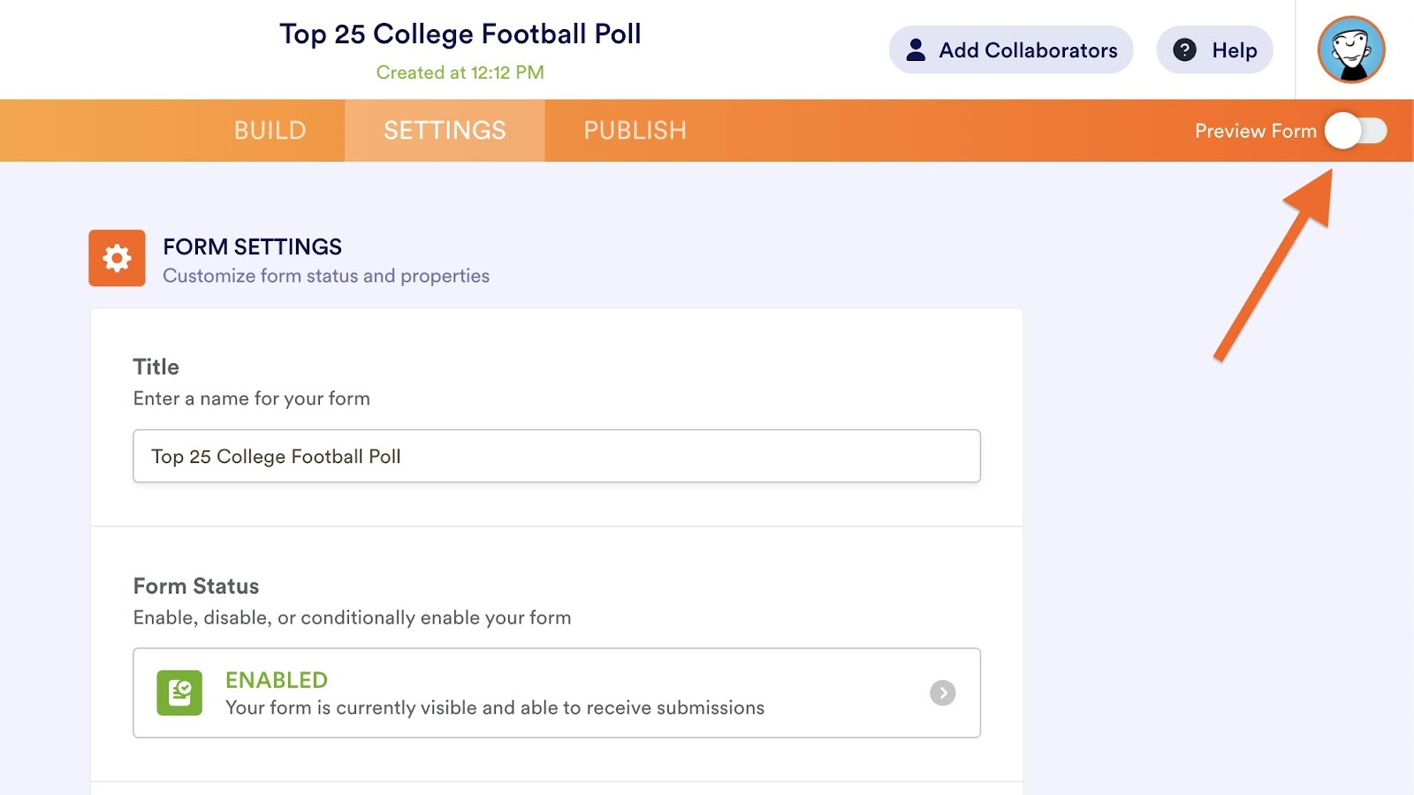The height and width of the screenshot is (795, 1414).
Task: Click the 'Created at 12:12 PM' text
Action: (x=460, y=72)
